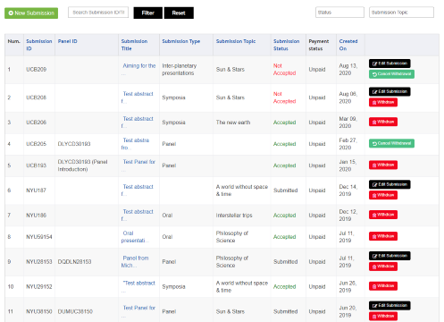
Task: Open NYU187 'Test abstract f...' title link
Action: pos(138,191)
